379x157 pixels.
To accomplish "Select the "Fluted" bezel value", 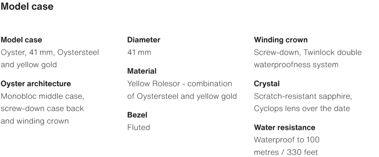I will click(x=138, y=127).
